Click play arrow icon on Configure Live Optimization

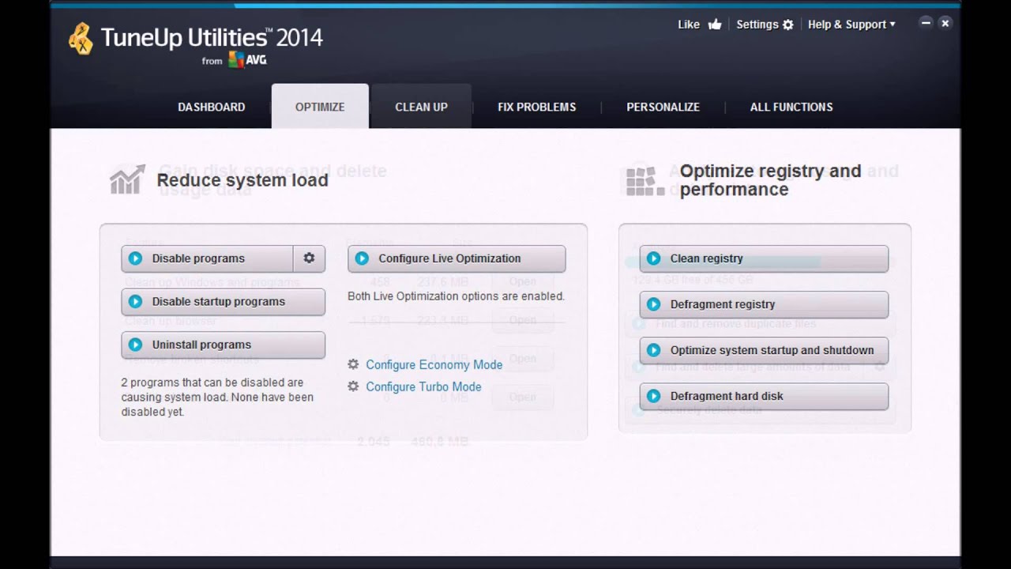click(x=362, y=258)
